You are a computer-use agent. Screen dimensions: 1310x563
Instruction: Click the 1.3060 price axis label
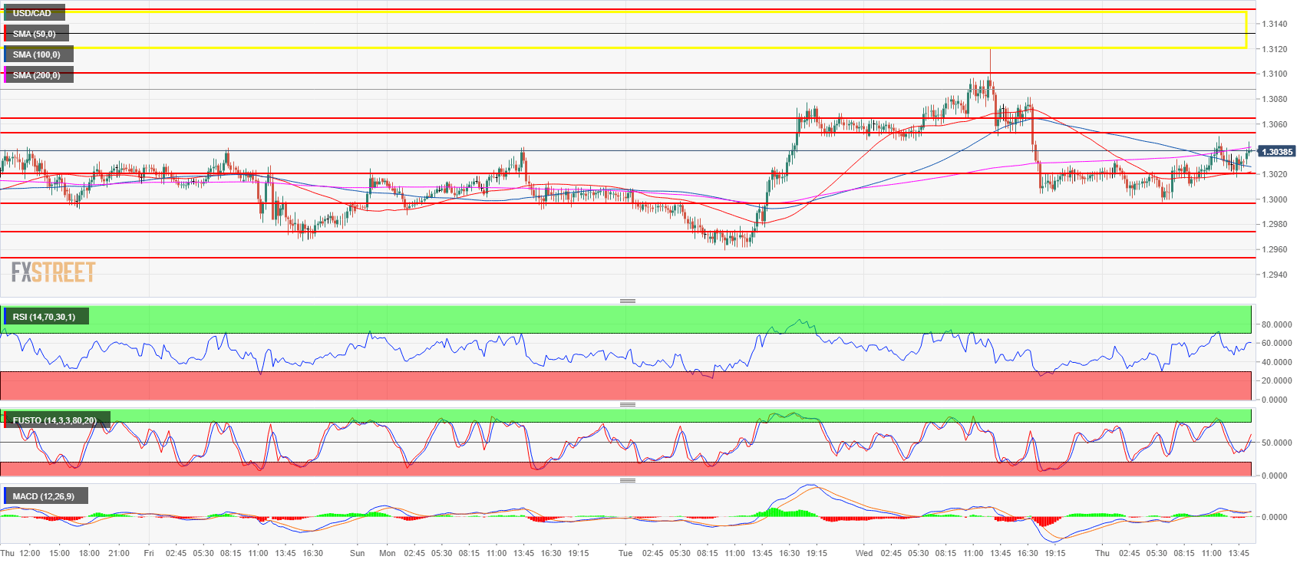point(1275,124)
